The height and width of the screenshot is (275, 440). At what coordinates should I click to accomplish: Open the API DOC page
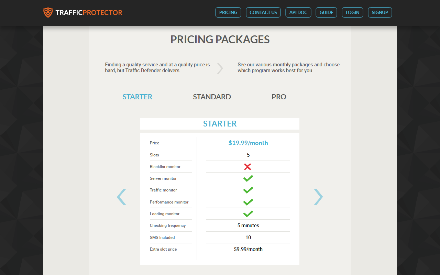pyautogui.click(x=298, y=12)
